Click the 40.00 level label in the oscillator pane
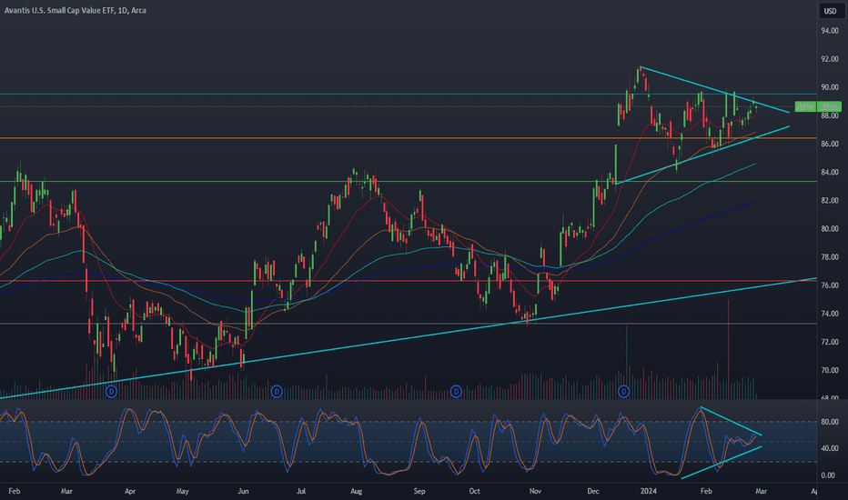The height and width of the screenshot is (500, 848). pyautogui.click(x=830, y=449)
